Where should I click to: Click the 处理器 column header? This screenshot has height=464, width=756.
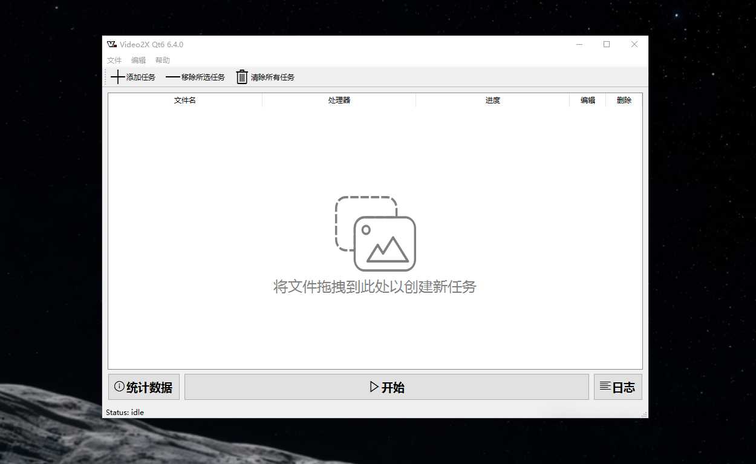pos(339,100)
